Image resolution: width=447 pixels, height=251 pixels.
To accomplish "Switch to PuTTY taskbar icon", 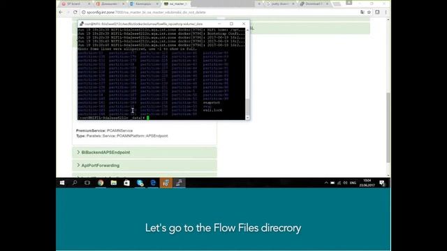I will tap(179, 183).
